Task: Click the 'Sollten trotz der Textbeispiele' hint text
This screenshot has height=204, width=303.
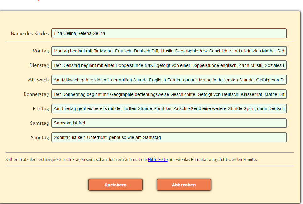Action: (x=75, y=160)
